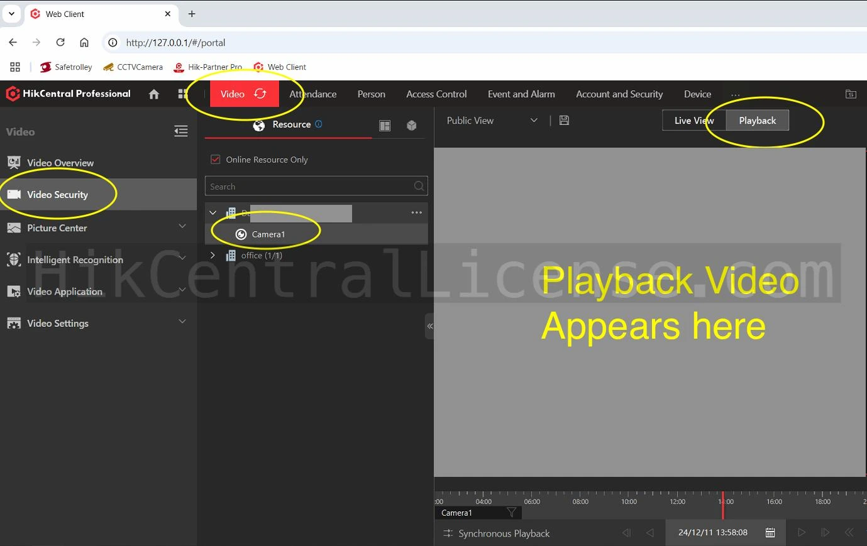867x546 pixels.
Task: Expand Video Application submenu
Action: [182, 290]
